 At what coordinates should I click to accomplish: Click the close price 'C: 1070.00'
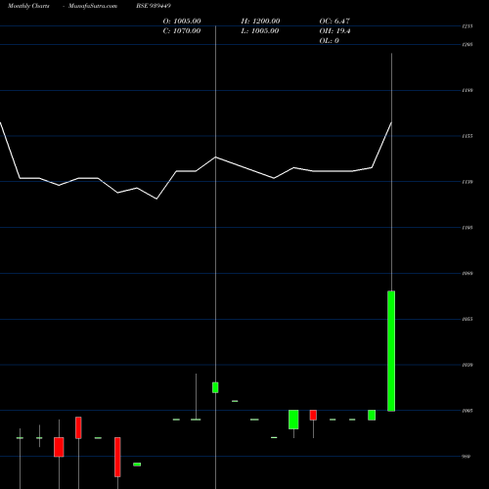coord(182,31)
